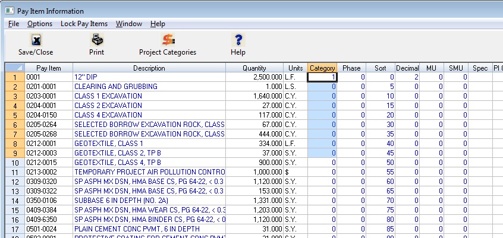
Task: Click the pay item cell 0309-0322
Action: 49,191
